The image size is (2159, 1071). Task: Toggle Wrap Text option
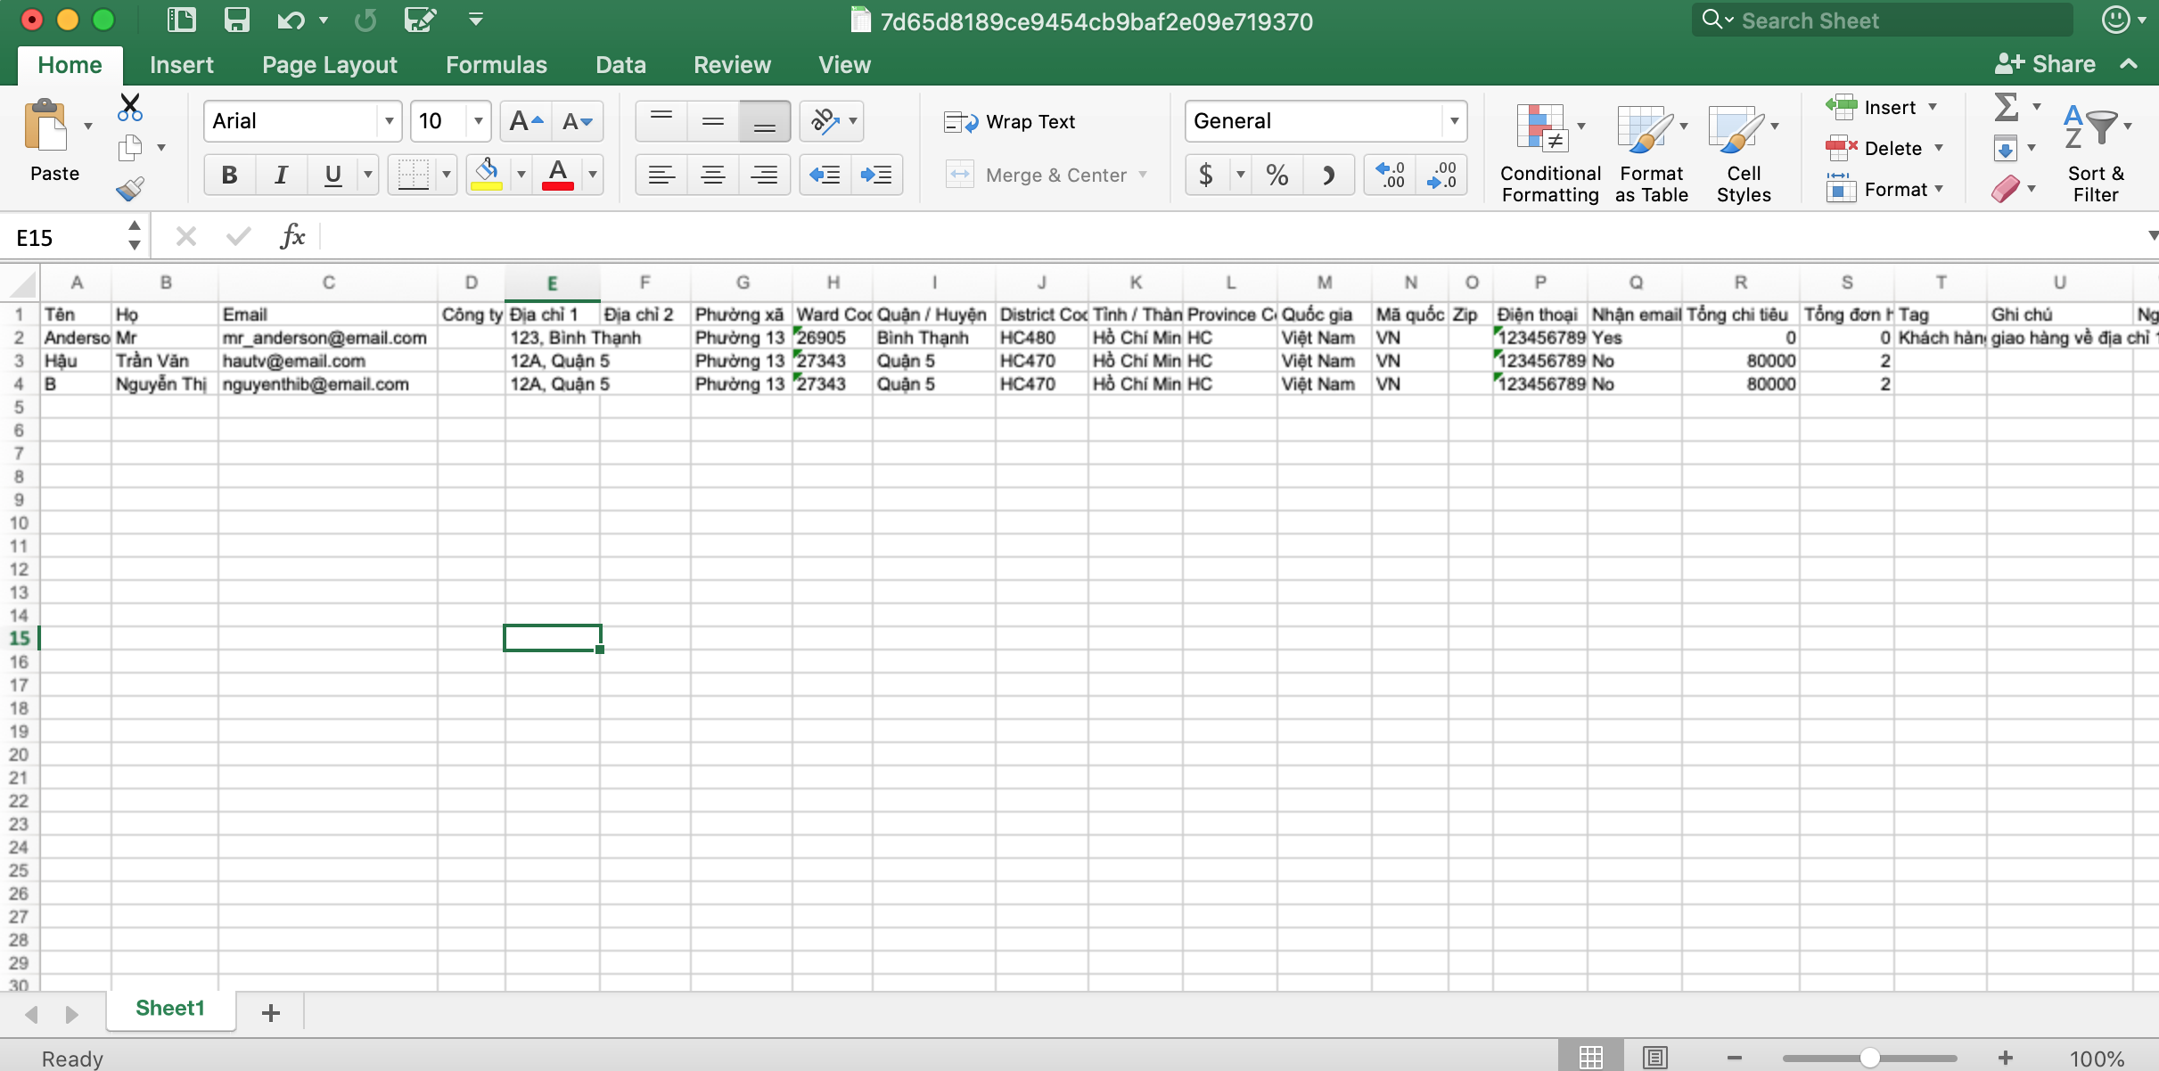pyautogui.click(x=1010, y=122)
